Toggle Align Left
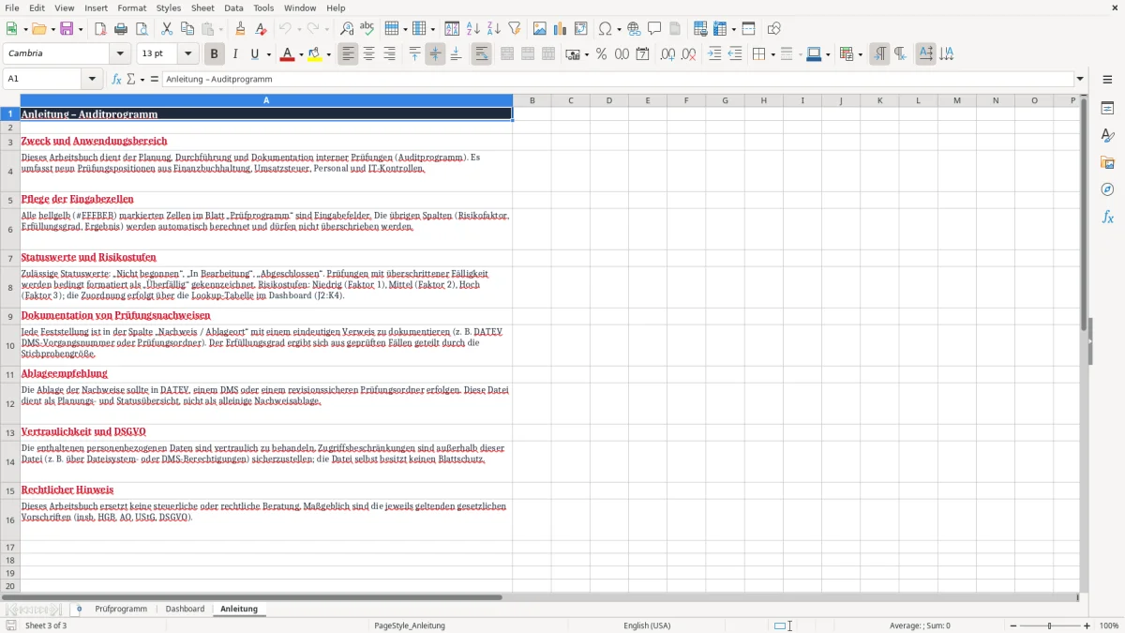This screenshot has width=1125, height=633. pyautogui.click(x=348, y=54)
